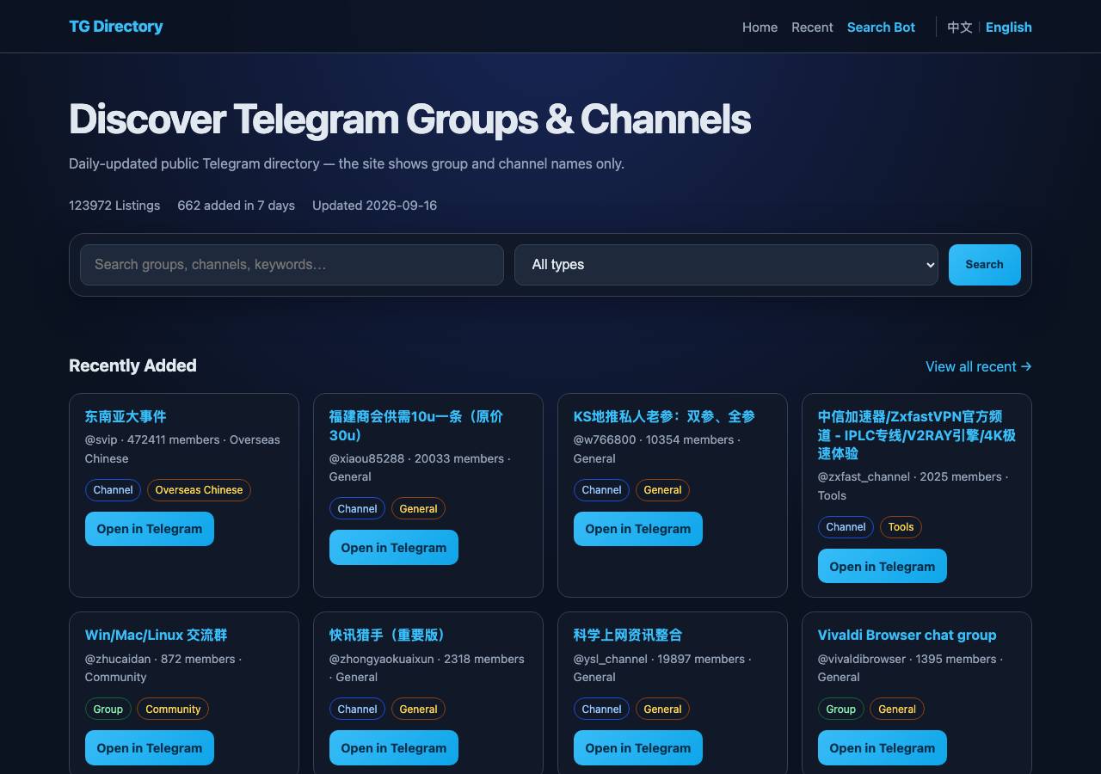Click the Channel tag on KS地推私人老参

(x=601, y=490)
